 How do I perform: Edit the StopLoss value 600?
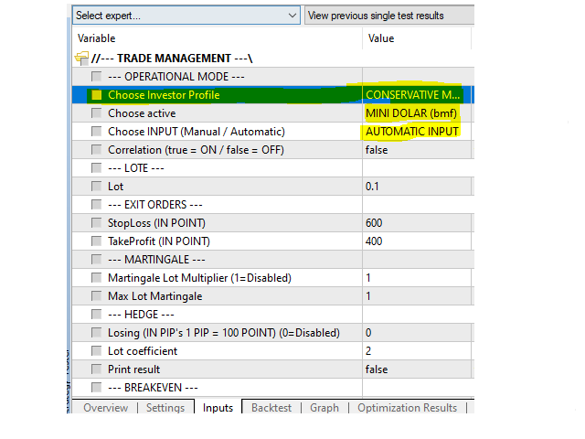coord(417,223)
